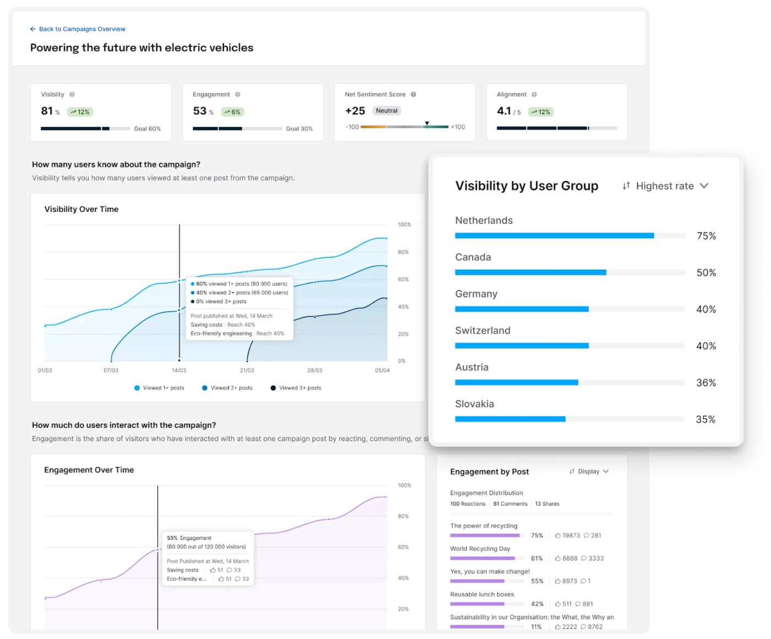
Task: Open the Display dropdown in Engagement by Post
Action: [x=589, y=472]
